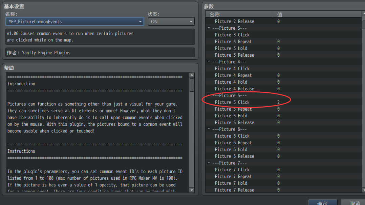
Task: Collapse the ---Picture 4--- group
Action: (209, 61)
